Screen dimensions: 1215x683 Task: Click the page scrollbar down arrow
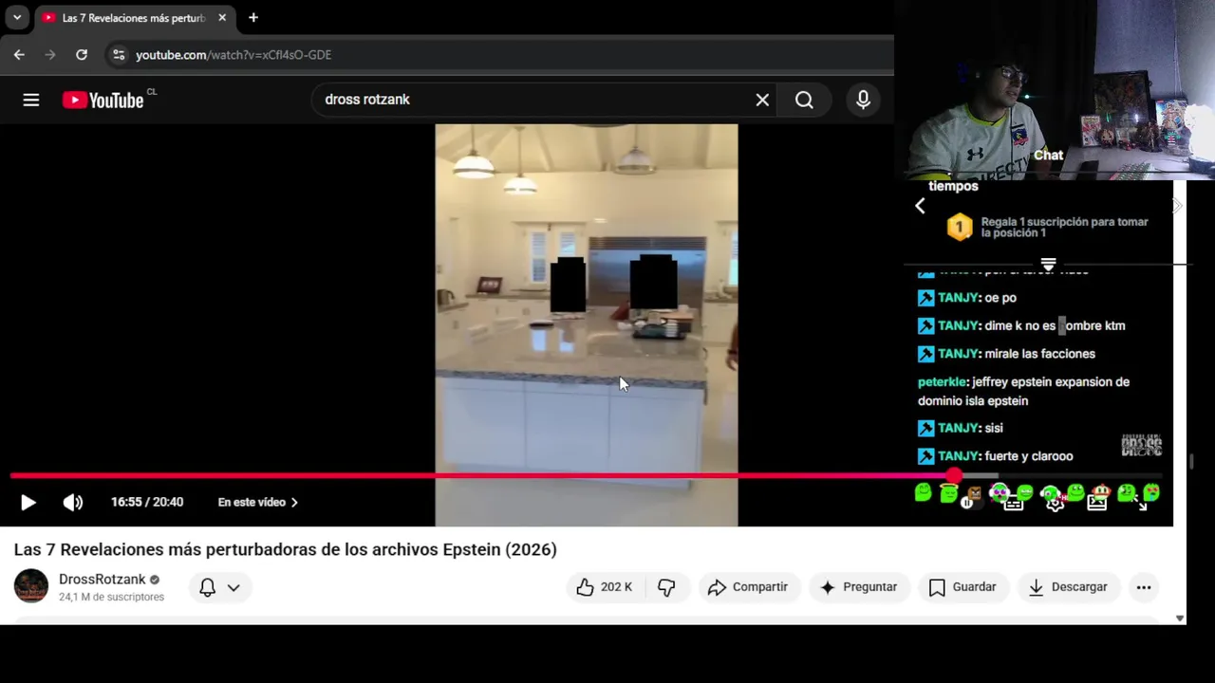(1180, 618)
